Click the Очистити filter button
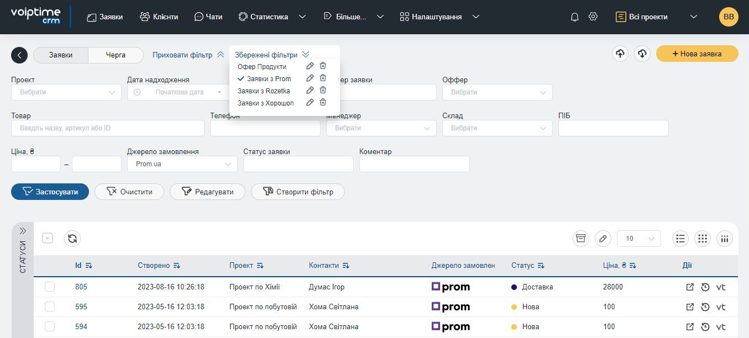The height and width of the screenshot is (338, 749). (129, 192)
